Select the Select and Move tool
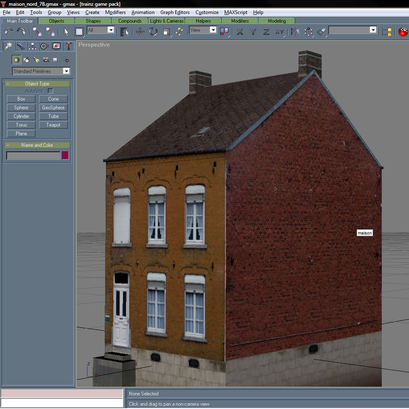Screen dimensions: 409x409 (140, 32)
